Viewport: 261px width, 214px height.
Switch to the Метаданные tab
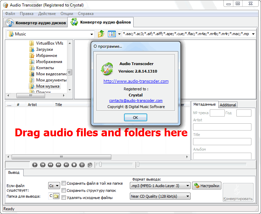[x=204, y=104]
